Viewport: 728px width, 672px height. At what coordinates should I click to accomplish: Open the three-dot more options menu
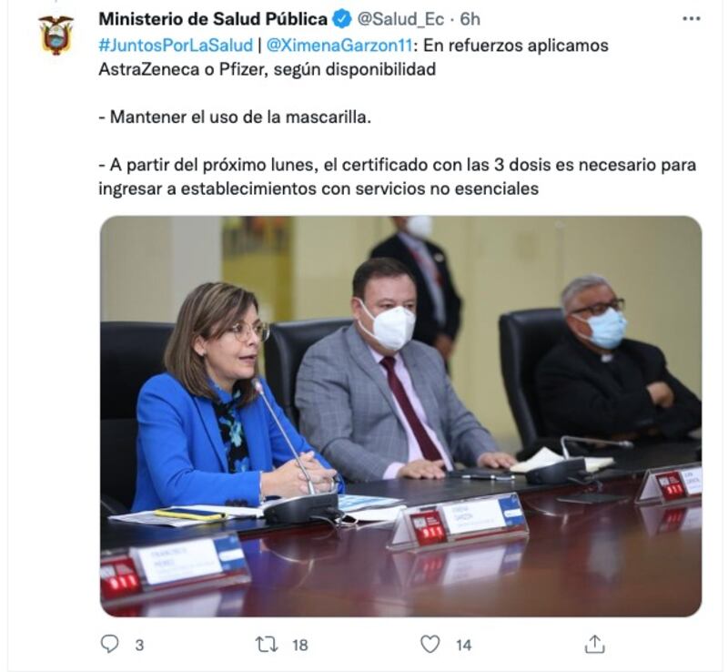tap(692, 19)
